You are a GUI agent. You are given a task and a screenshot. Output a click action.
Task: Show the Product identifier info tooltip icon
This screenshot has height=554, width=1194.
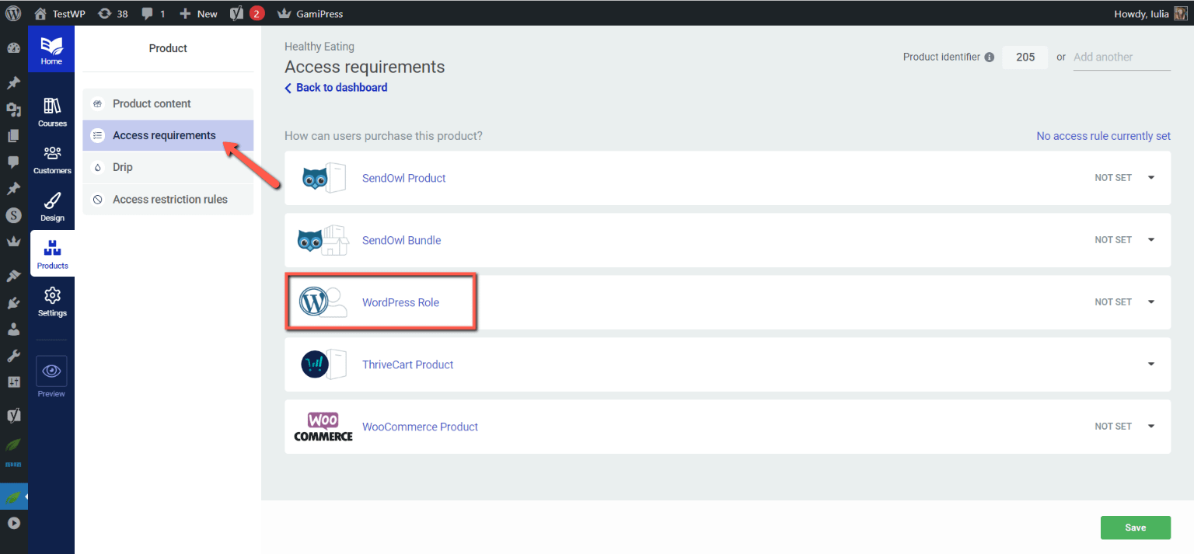pos(990,57)
